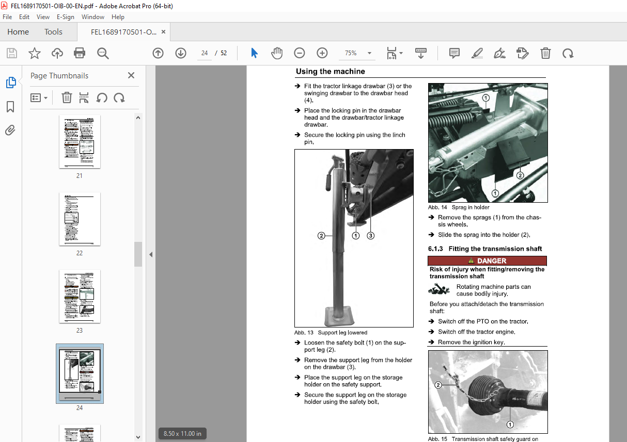This screenshot has height=442, width=627.
Task: Switch to the Home tab
Action: coord(18,32)
